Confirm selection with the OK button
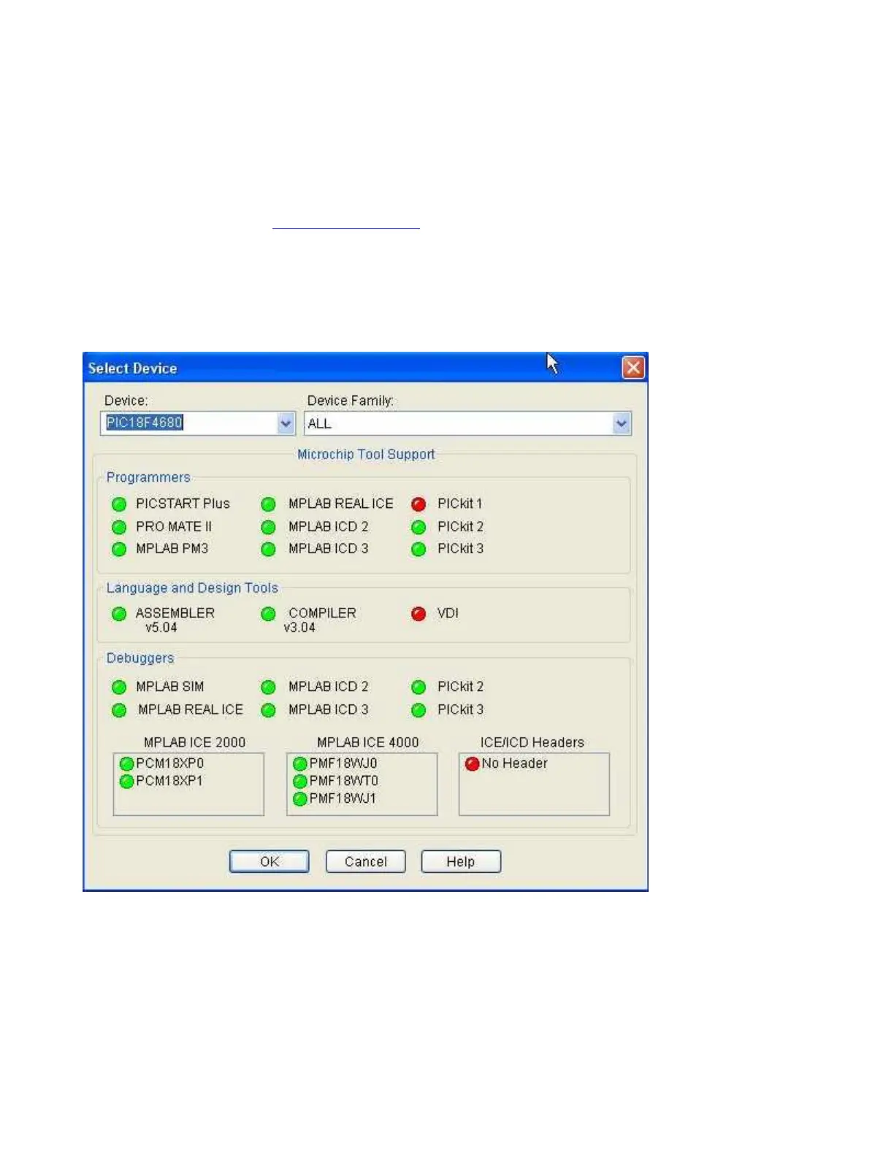 pyautogui.click(x=270, y=862)
